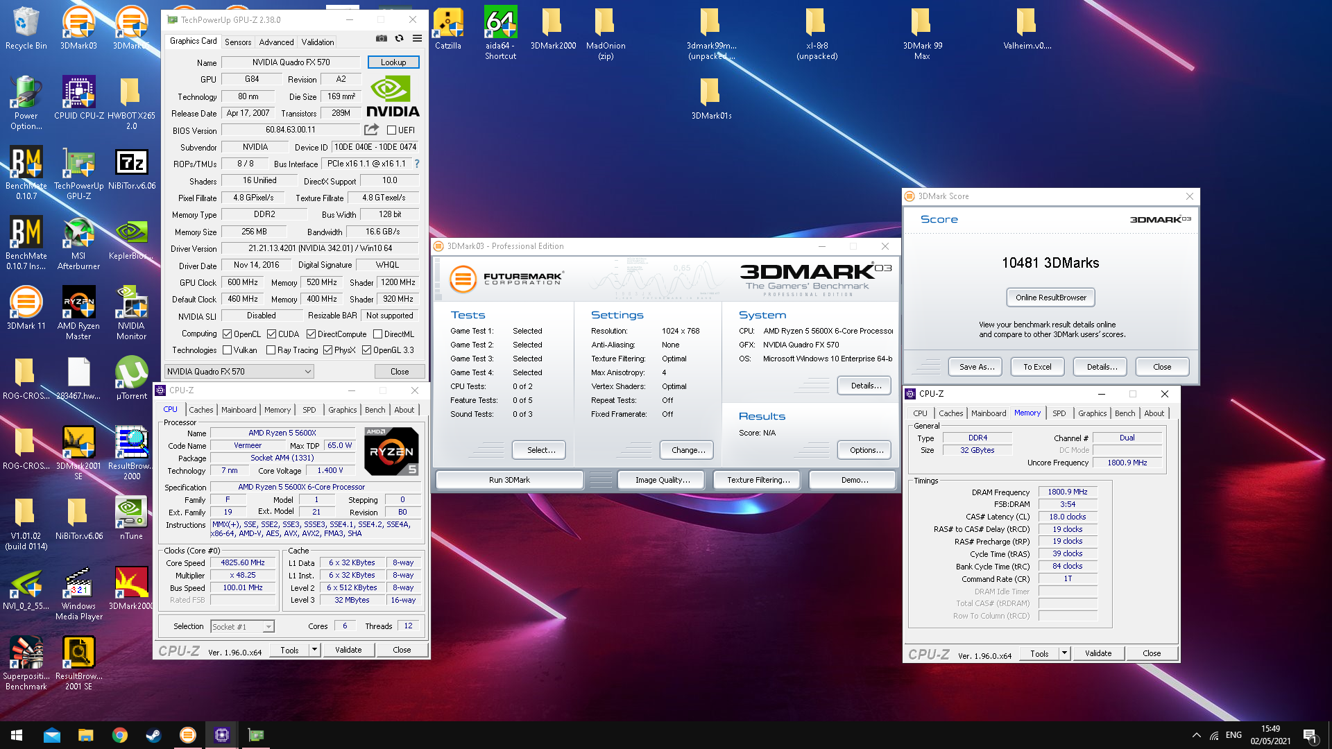The height and width of the screenshot is (749, 1332).
Task: Open CPUID CPU-Z desktop shortcut
Action: click(79, 98)
